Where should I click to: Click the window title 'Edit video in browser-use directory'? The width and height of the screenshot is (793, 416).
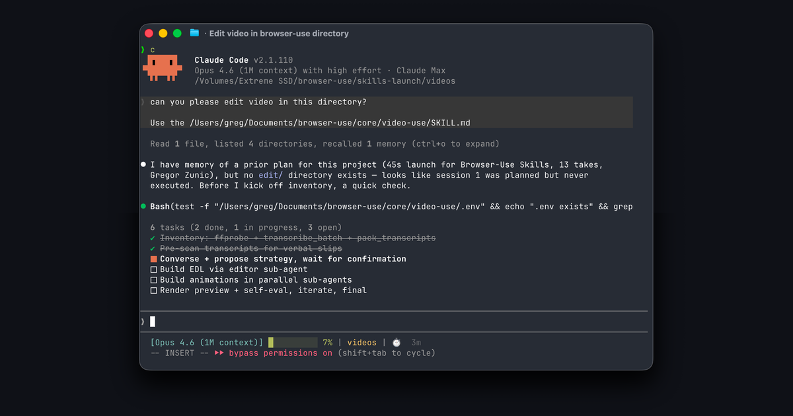tap(279, 33)
